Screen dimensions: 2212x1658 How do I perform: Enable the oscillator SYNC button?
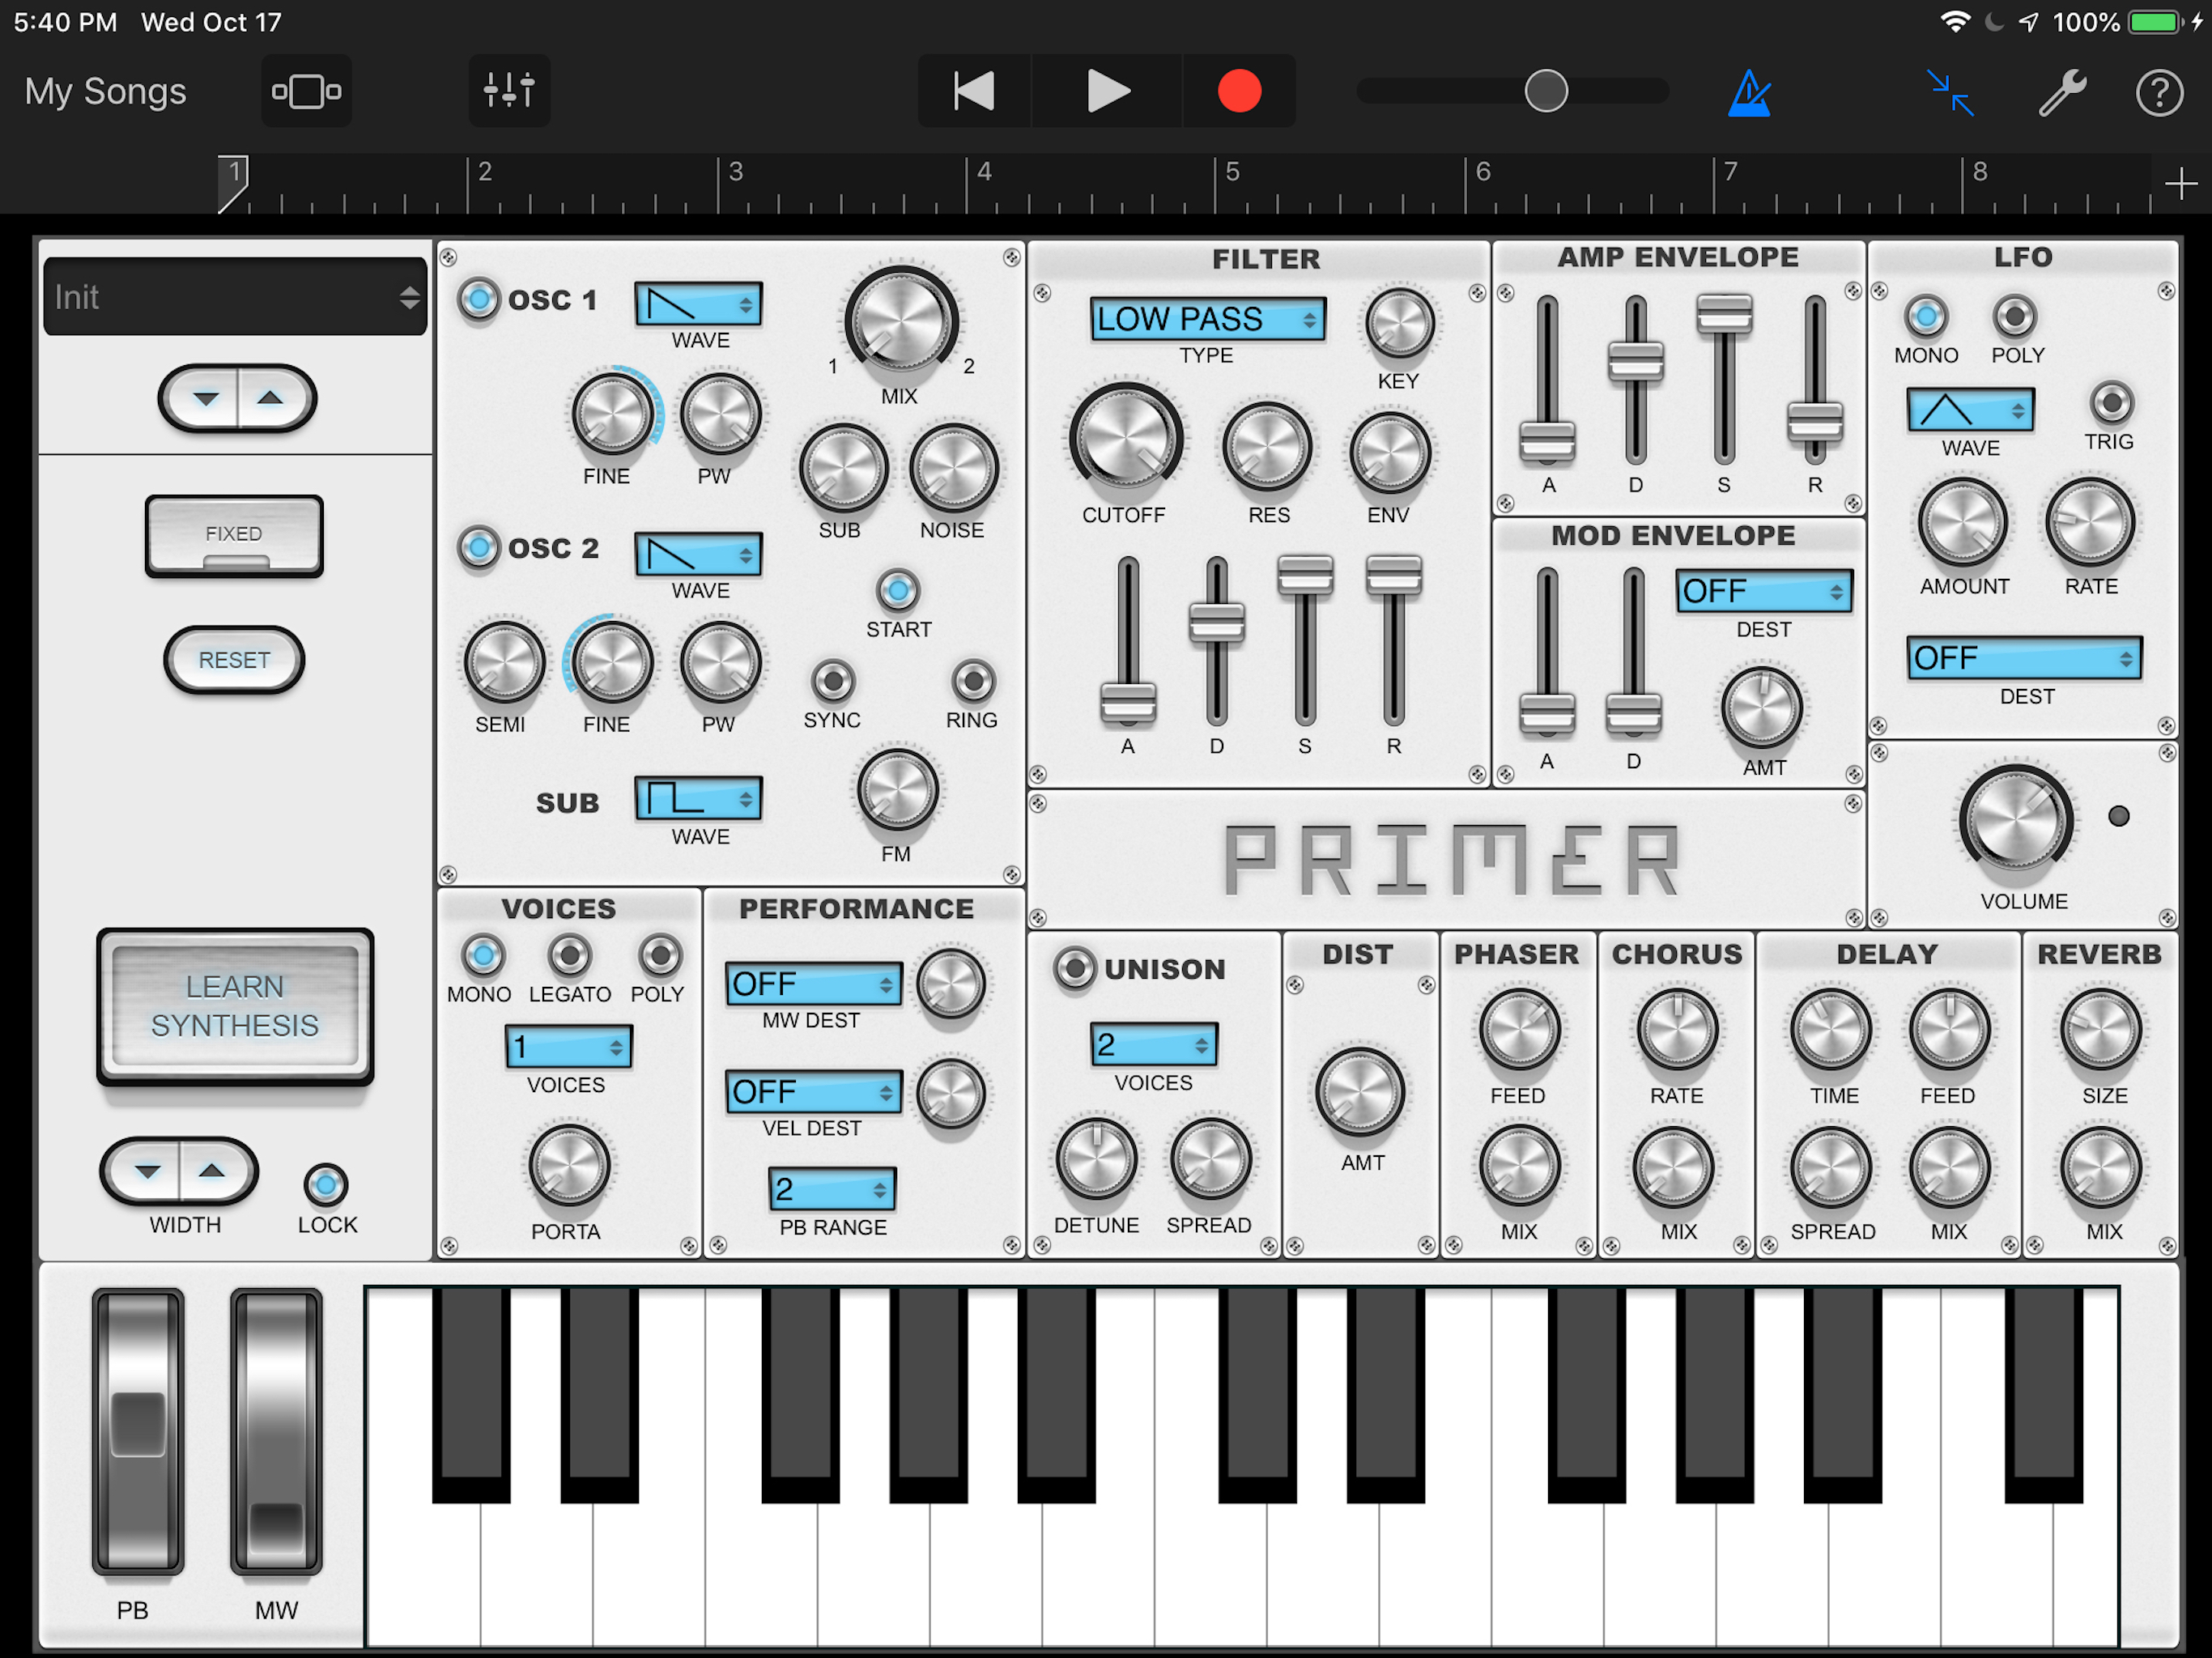832,682
